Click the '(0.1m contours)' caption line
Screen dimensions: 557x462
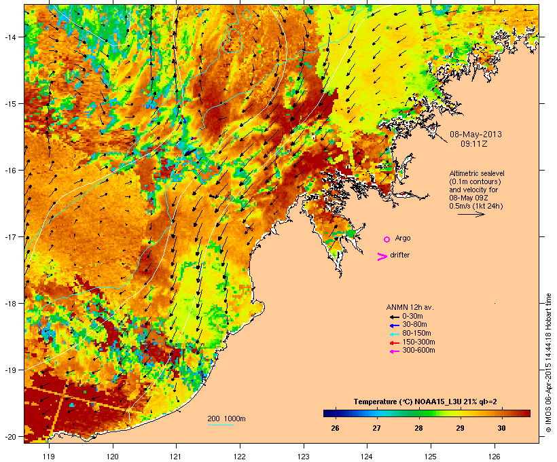click(475, 181)
